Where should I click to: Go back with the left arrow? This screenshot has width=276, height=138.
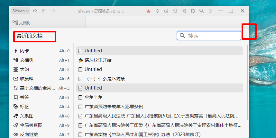(x=44, y=11)
